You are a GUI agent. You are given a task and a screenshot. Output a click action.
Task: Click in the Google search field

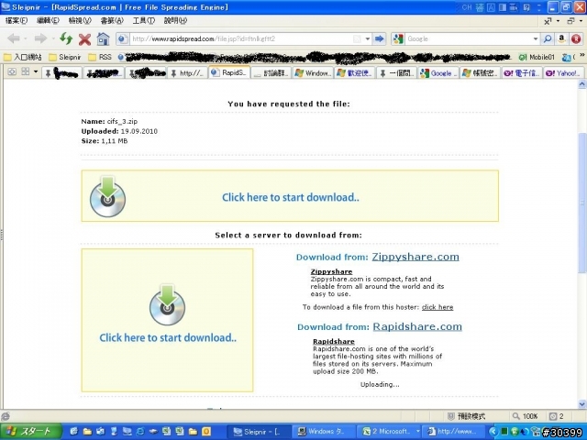pos(468,38)
